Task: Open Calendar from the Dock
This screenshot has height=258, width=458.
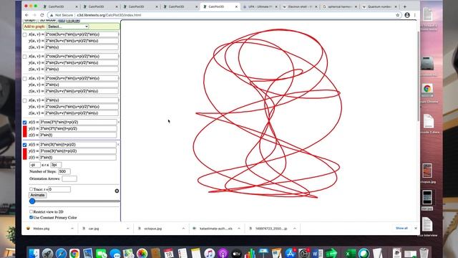Action: click(169, 253)
